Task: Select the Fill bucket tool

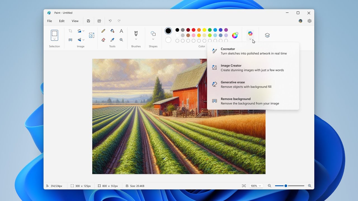Action: click(x=112, y=31)
